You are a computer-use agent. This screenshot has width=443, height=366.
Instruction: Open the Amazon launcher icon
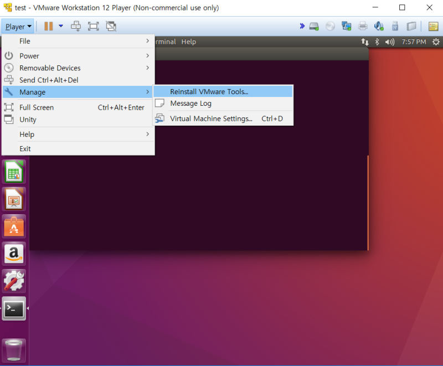14,254
